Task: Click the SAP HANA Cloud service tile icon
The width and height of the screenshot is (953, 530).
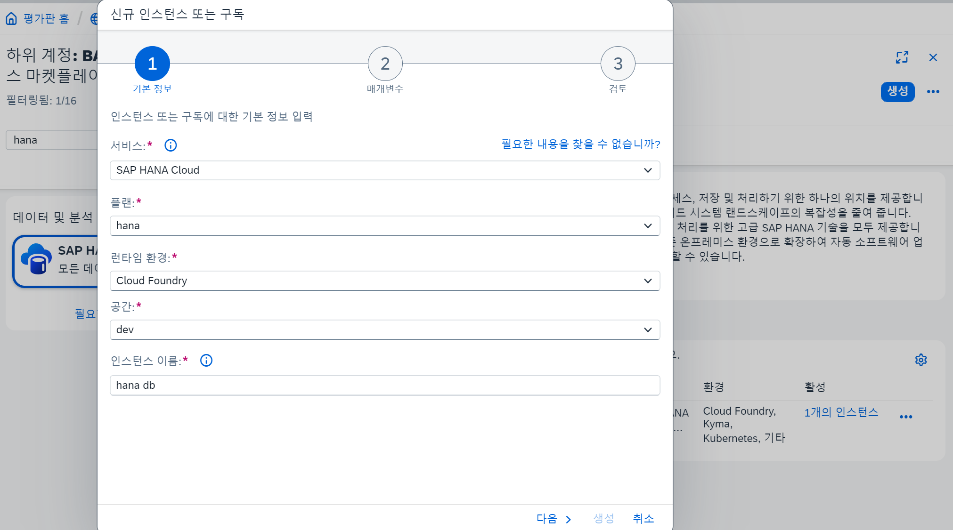Action: [36, 259]
